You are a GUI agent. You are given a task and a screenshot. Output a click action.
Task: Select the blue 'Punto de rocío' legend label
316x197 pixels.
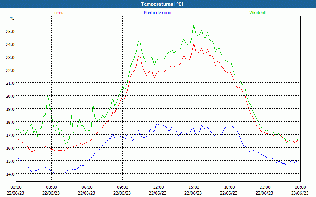(x=157, y=13)
